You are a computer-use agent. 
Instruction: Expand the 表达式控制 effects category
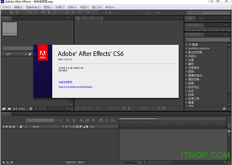(187, 52)
